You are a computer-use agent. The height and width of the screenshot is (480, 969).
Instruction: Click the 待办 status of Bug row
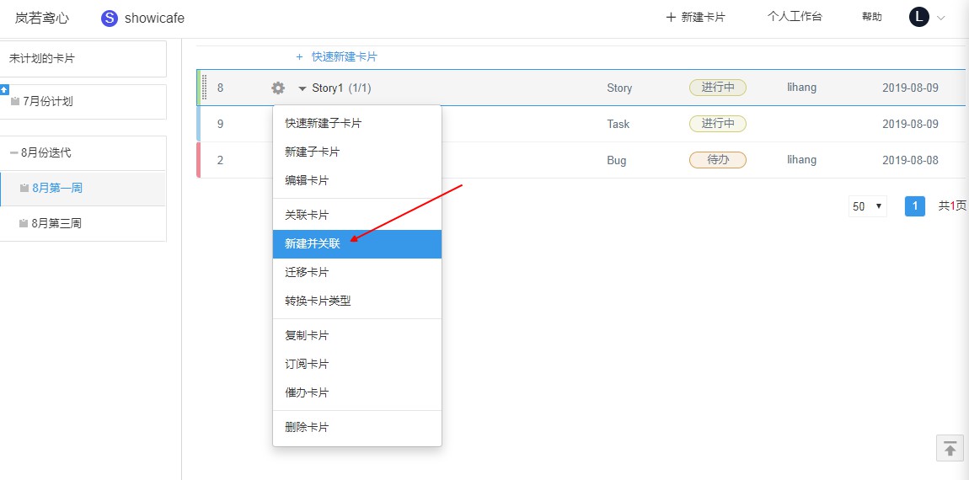[x=717, y=160]
